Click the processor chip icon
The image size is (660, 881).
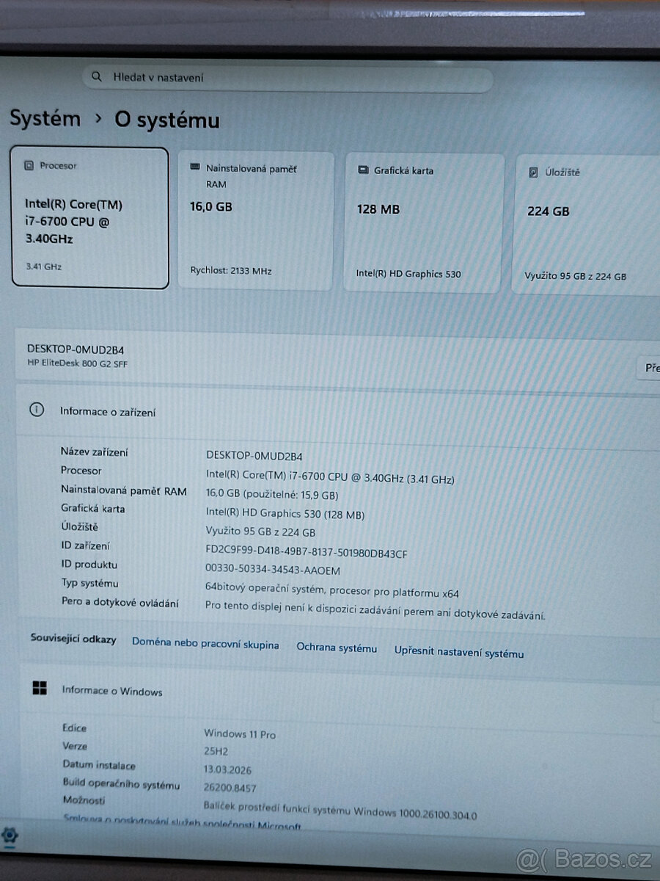coord(29,166)
